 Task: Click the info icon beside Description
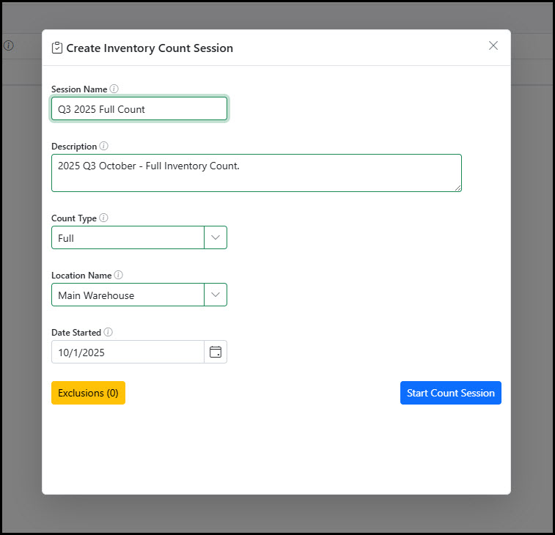point(103,146)
